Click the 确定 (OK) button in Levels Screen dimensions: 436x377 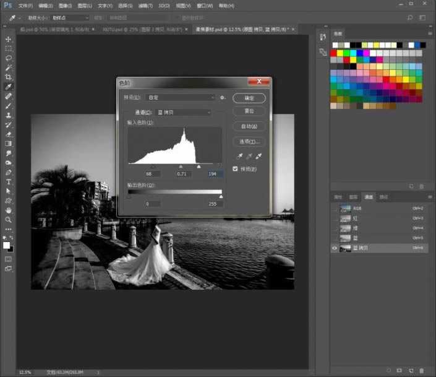tap(249, 98)
